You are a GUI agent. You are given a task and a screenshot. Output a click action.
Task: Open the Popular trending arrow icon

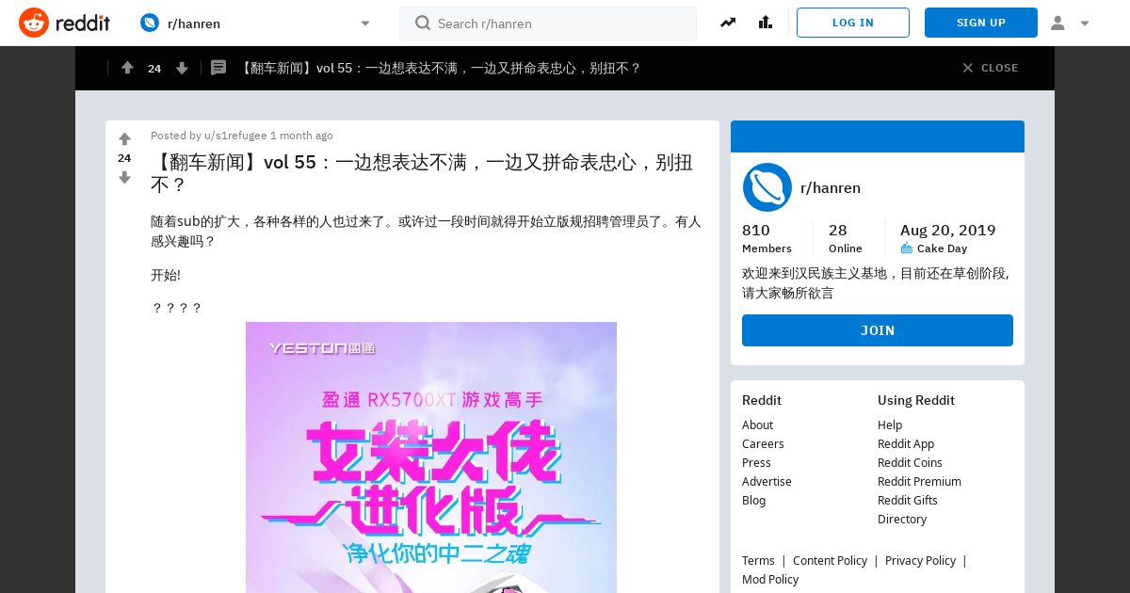pyautogui.click(x=728, y=23)
